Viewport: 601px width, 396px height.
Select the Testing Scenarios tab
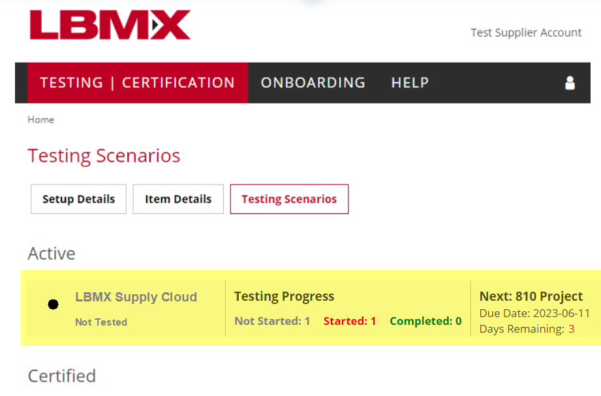289,199
